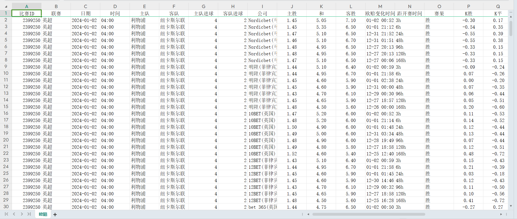This screenshot has width=517, height=219.
Task: Click the select-all corner triangle
Action: tap(6, 6)
